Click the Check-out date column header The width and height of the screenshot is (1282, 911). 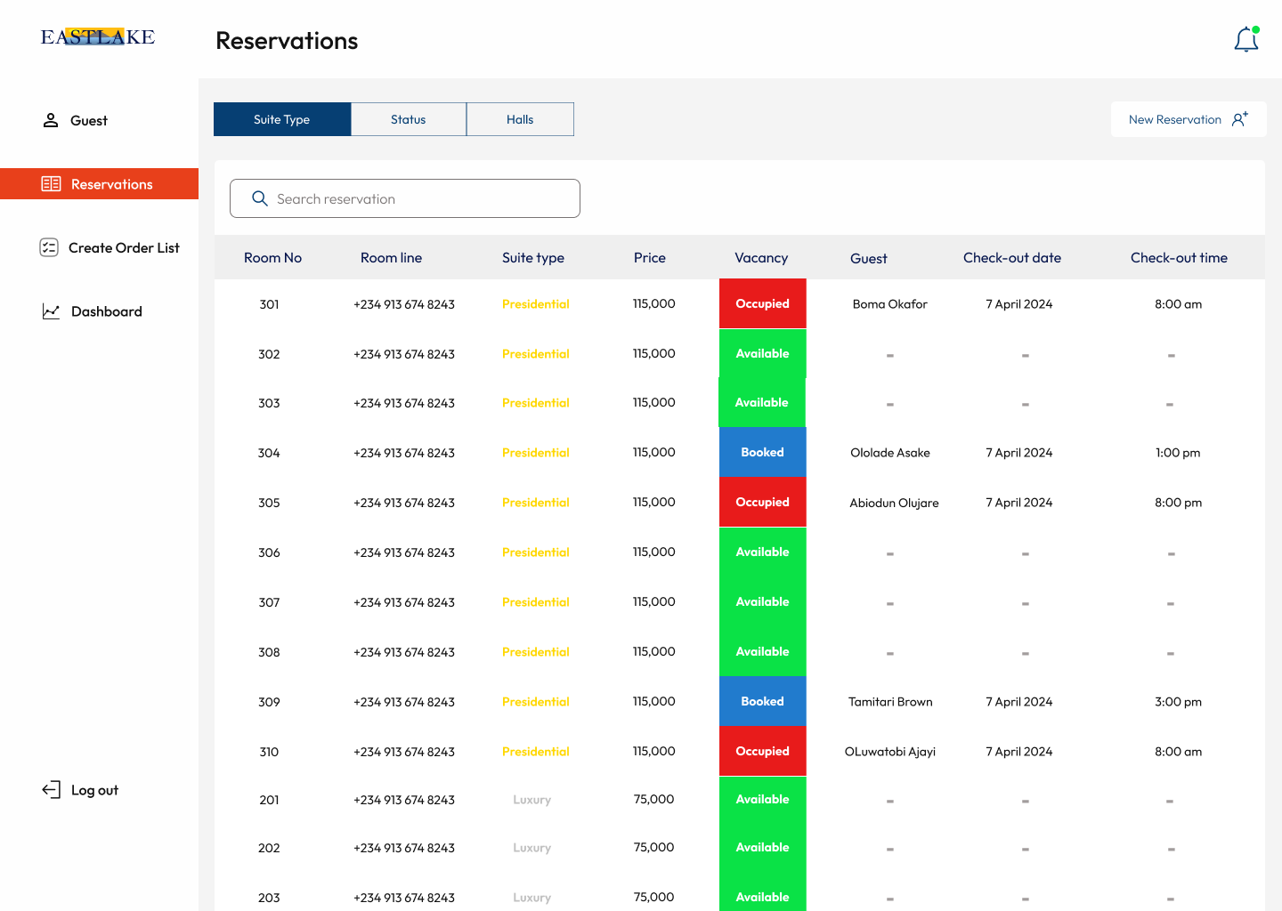(x=1012, y=257)
